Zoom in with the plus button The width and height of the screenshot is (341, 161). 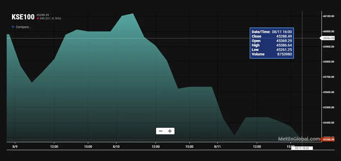coord(170,131)
